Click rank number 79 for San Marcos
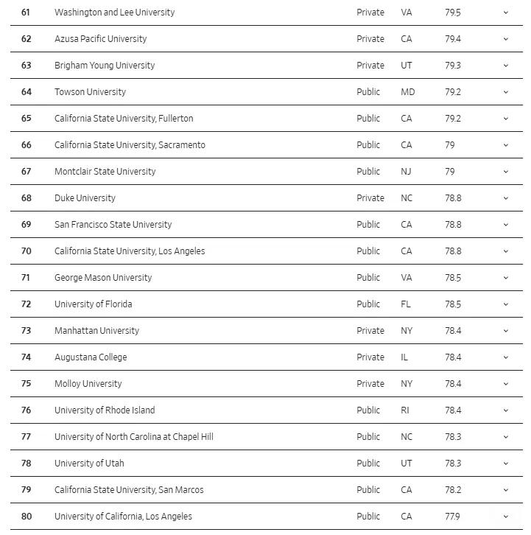 (x=27, y=490)
